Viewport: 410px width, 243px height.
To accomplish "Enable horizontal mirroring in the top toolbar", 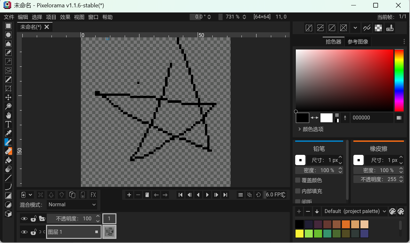I will pos(309,28).
